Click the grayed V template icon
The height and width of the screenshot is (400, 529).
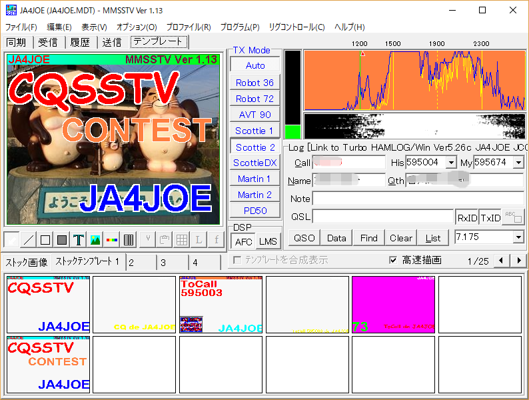coord(147,240)
